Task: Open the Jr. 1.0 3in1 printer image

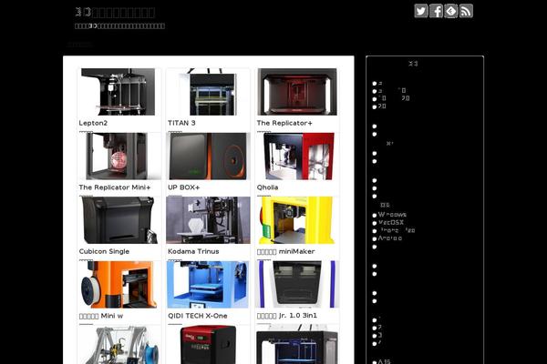Action: click(x=297, y=285)
